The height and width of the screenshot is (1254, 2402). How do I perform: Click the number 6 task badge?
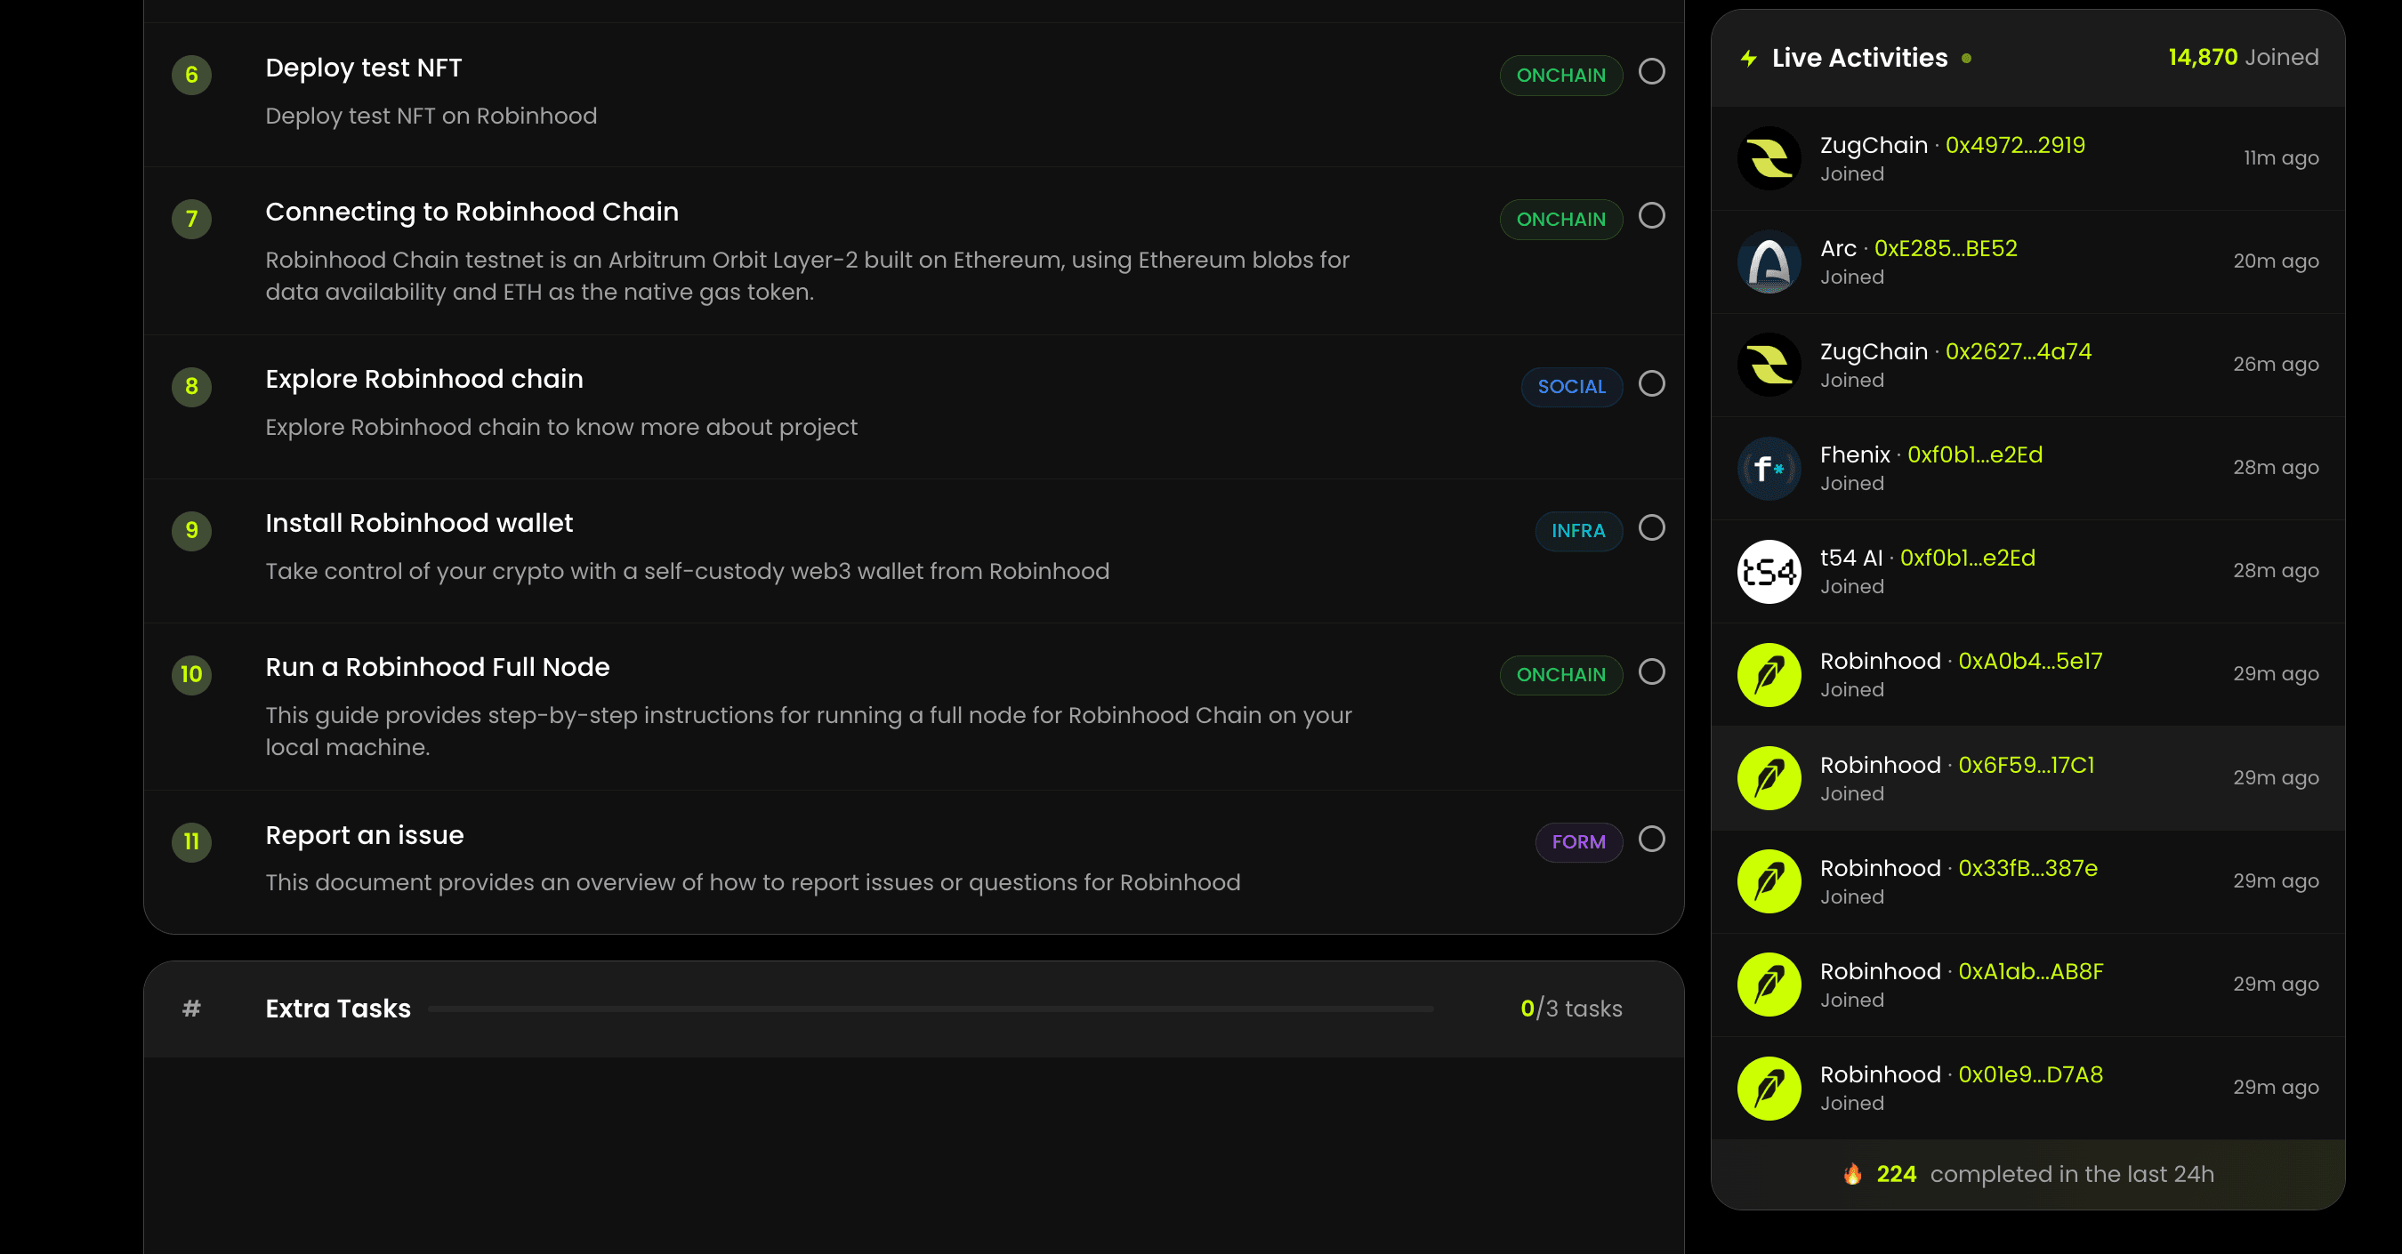point(191,75)
